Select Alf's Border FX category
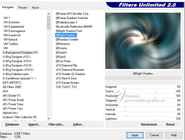The width and height of the screenshot is (185, 140). coord(12,96)
